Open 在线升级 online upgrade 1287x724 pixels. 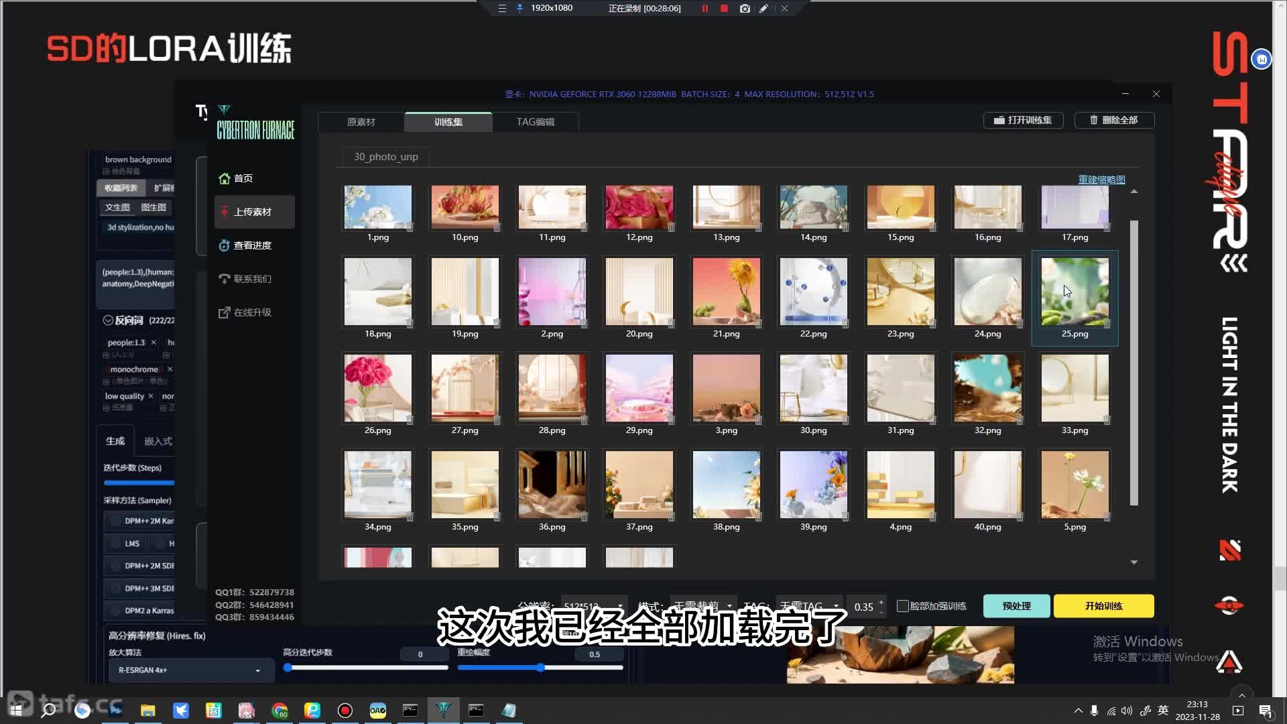(245, 312)
